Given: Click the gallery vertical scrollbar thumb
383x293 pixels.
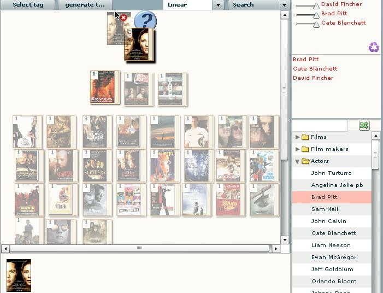Looking at the screenshot, I should (284, 90).
